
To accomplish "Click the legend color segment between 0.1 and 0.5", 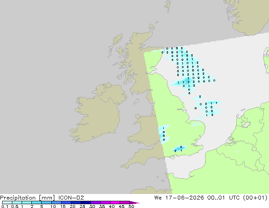I will 7,202.
